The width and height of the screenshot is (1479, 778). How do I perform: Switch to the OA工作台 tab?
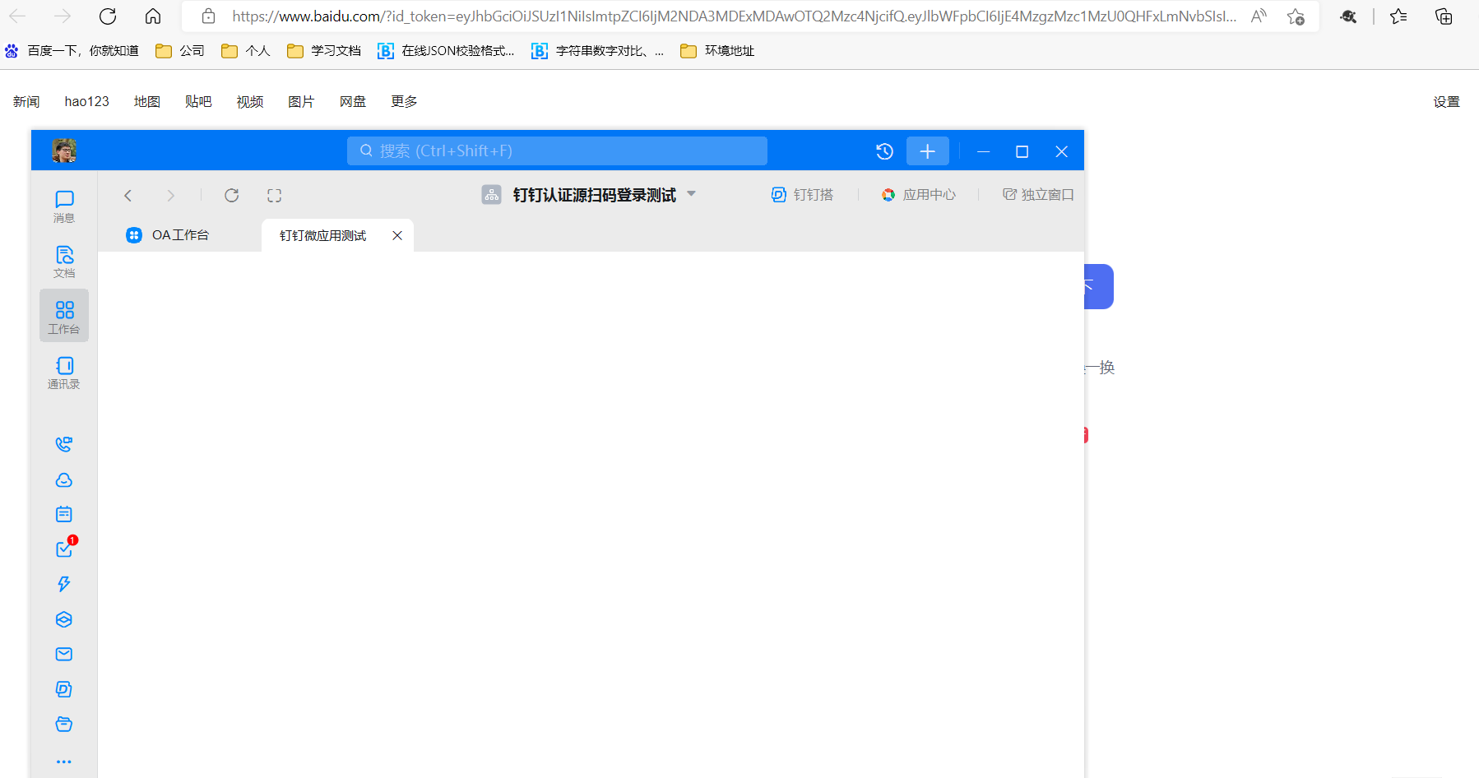tap(168, 235)
